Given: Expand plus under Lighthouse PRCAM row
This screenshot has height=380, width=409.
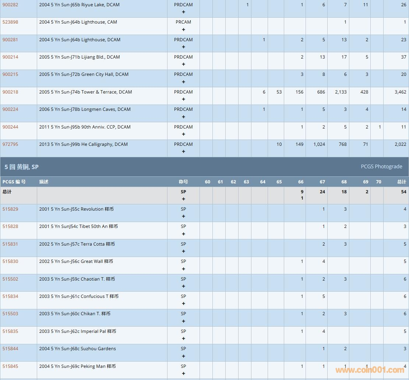Looking at the screenshot, I should pos(183,29).
